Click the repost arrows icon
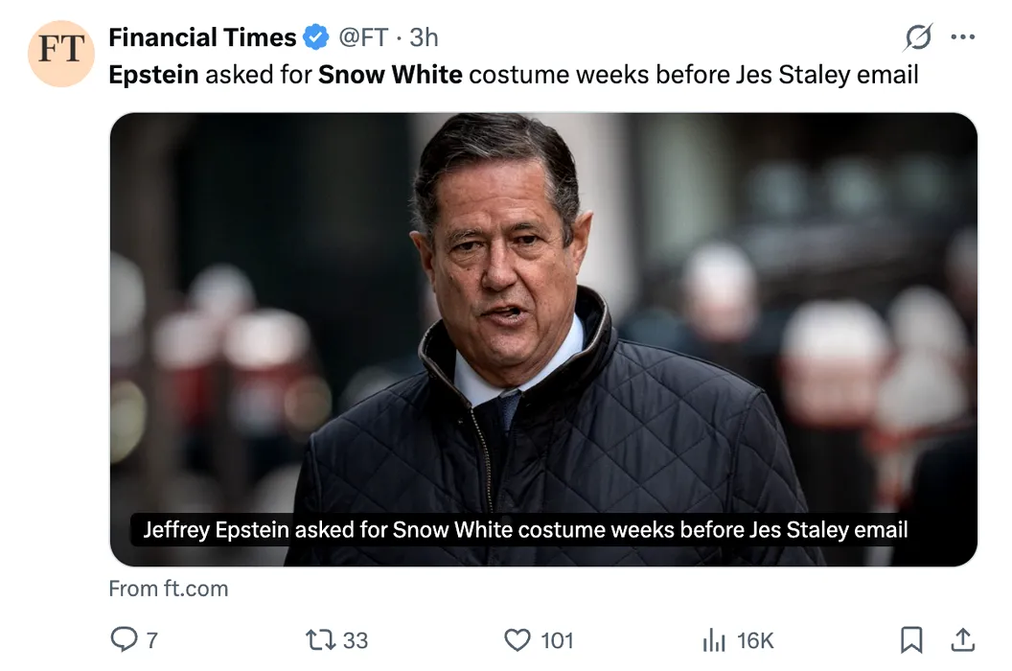1012x671 pixels. pyautogui.click(x=319, y=639)
